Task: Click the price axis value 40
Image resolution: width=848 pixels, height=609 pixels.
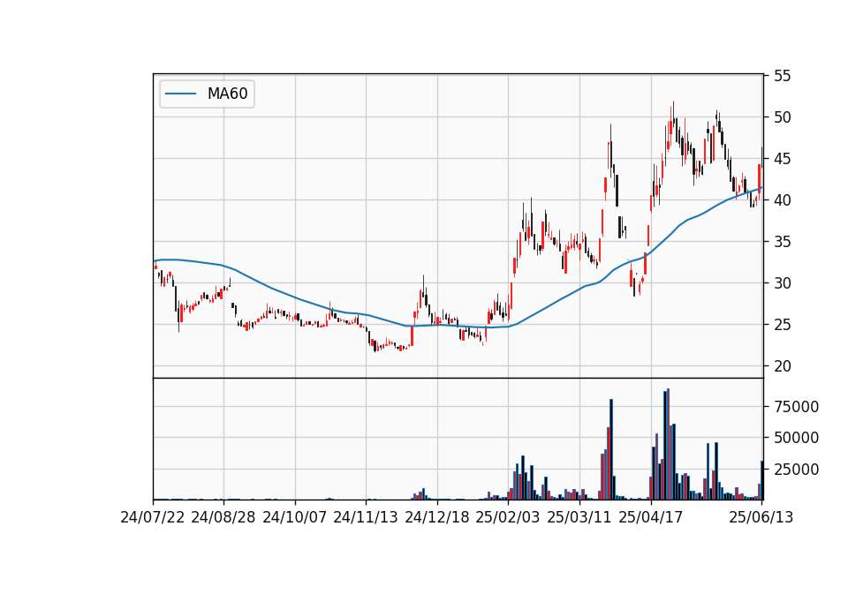Action: click(782, 200)
